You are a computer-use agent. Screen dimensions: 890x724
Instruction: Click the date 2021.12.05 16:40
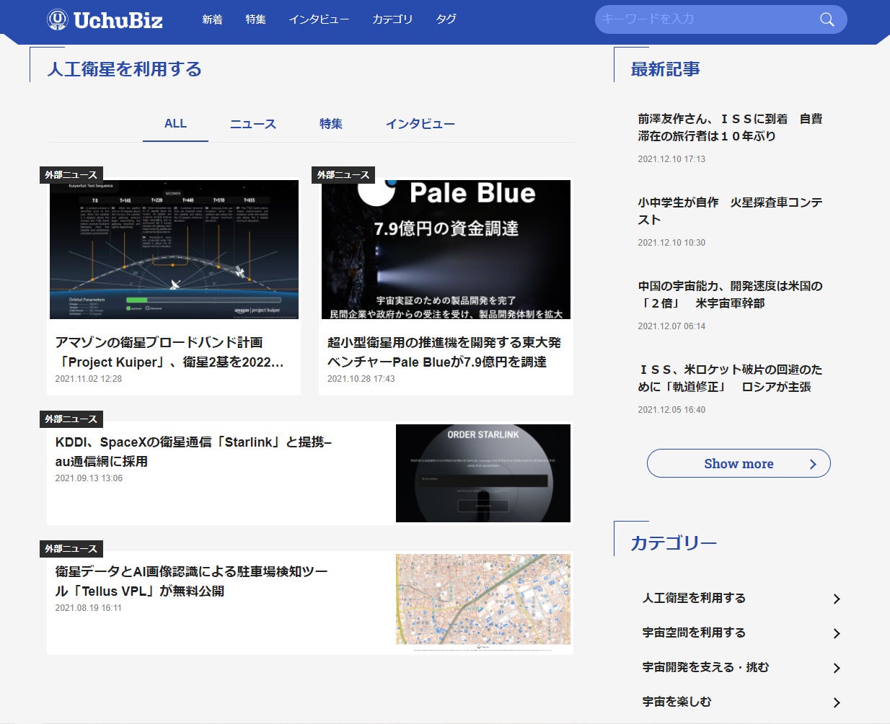[x=671, y=410]
